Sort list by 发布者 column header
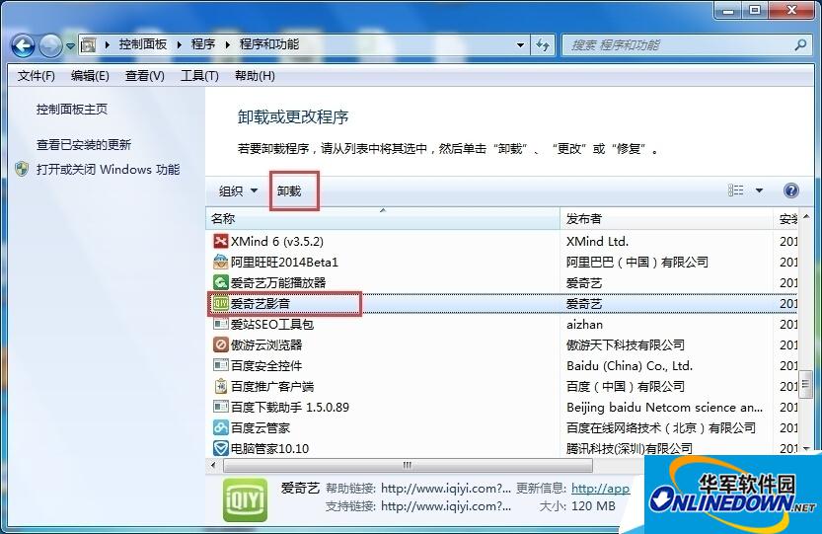The width and height of the screenshot is (822, 534). 584,218
